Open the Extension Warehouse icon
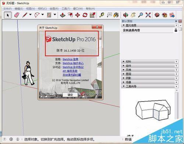 click(x=164, y=15)
